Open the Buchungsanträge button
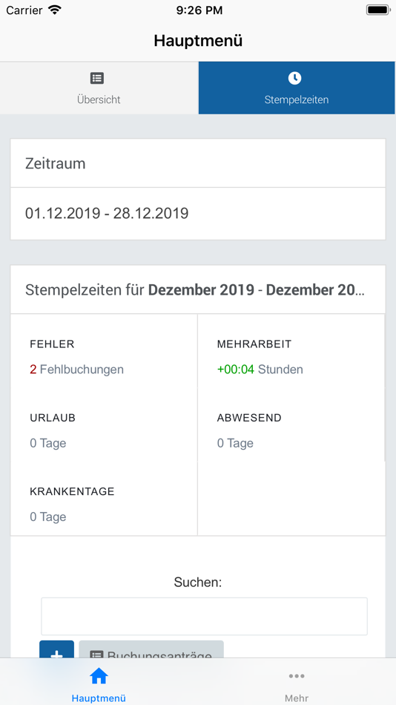The image size is (396, 705). 151,650
